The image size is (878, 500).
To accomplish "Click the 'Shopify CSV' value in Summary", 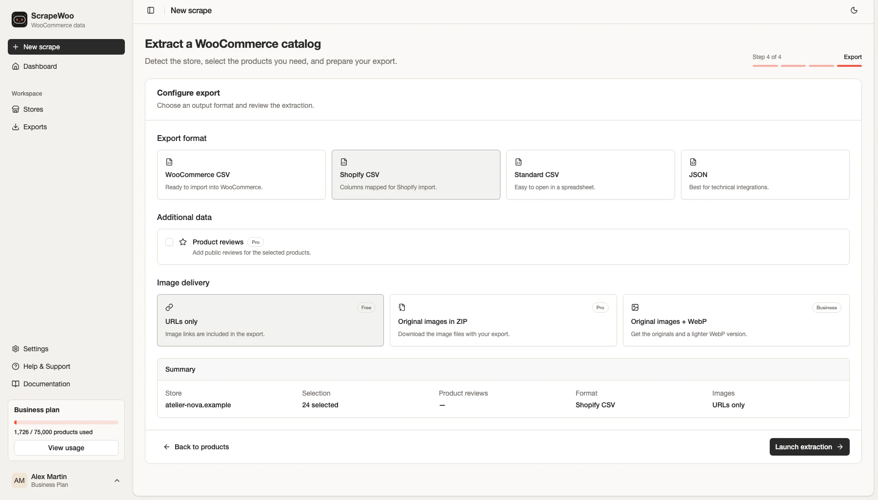I will click(x=595, y=405).
